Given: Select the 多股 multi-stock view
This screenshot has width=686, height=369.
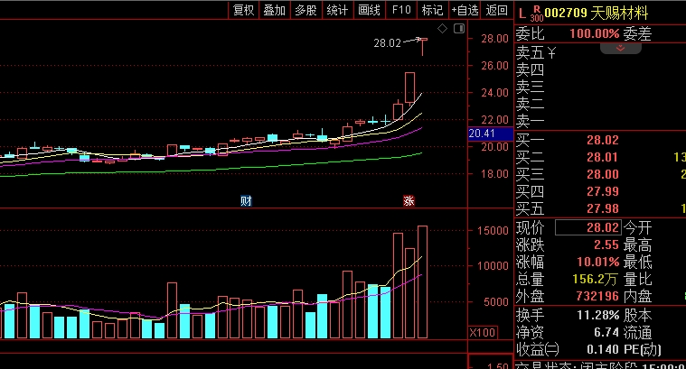Looking at the screenshot, I should tap(305, 10).
